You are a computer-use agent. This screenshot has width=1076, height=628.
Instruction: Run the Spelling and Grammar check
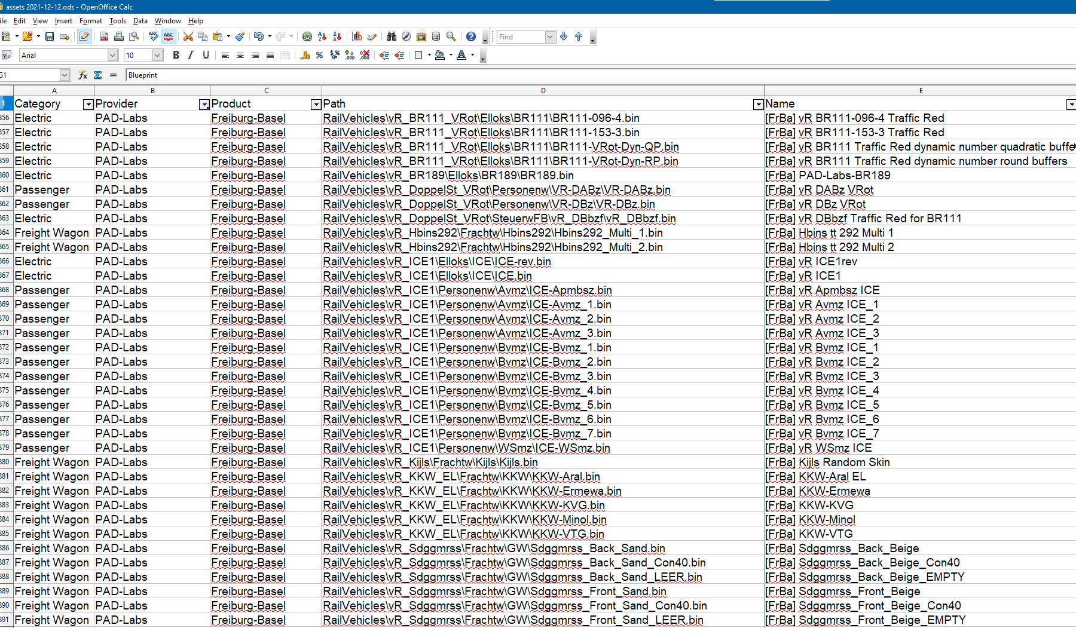(154, 37)
